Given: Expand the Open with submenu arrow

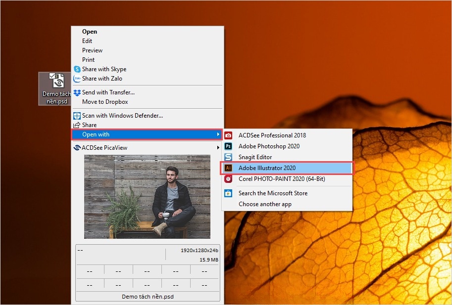Looking at the screenshot, I should [218, 134].
